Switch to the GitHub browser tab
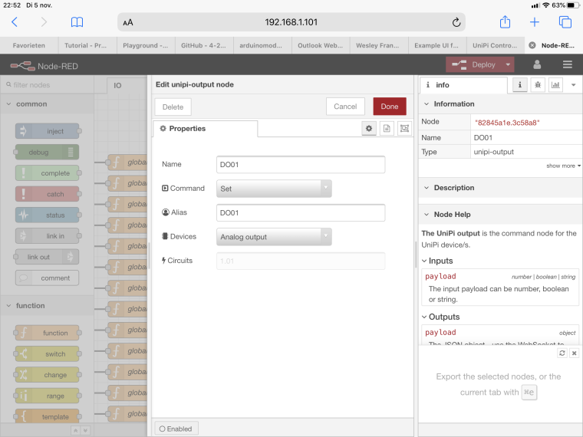This screenshot has height=437, width=583. coord(204,45)
